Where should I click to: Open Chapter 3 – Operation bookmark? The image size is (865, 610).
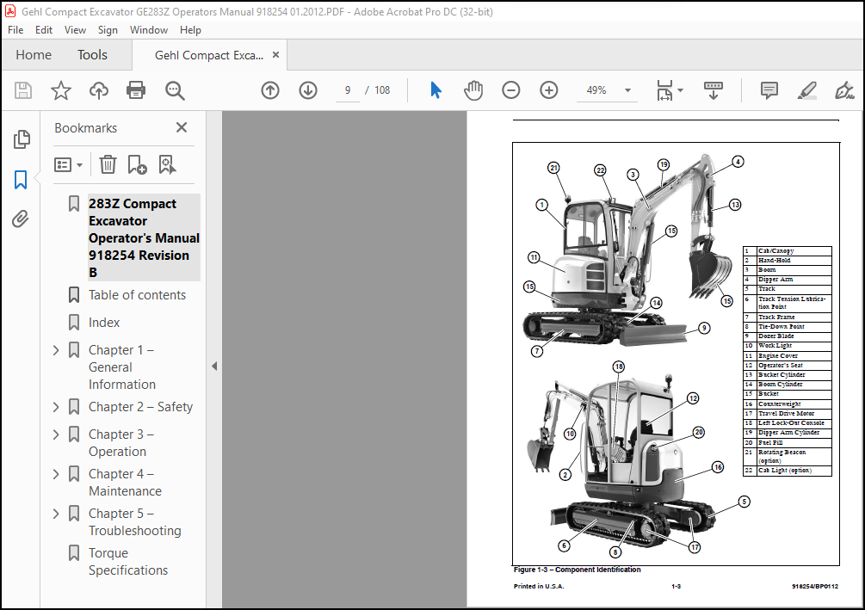(x=121, y=443)
